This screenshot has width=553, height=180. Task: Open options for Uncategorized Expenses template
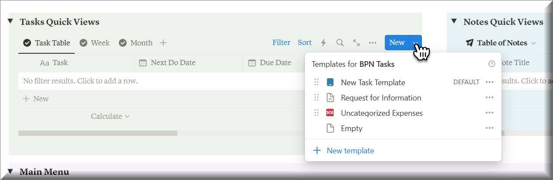[x=489, y=113]
